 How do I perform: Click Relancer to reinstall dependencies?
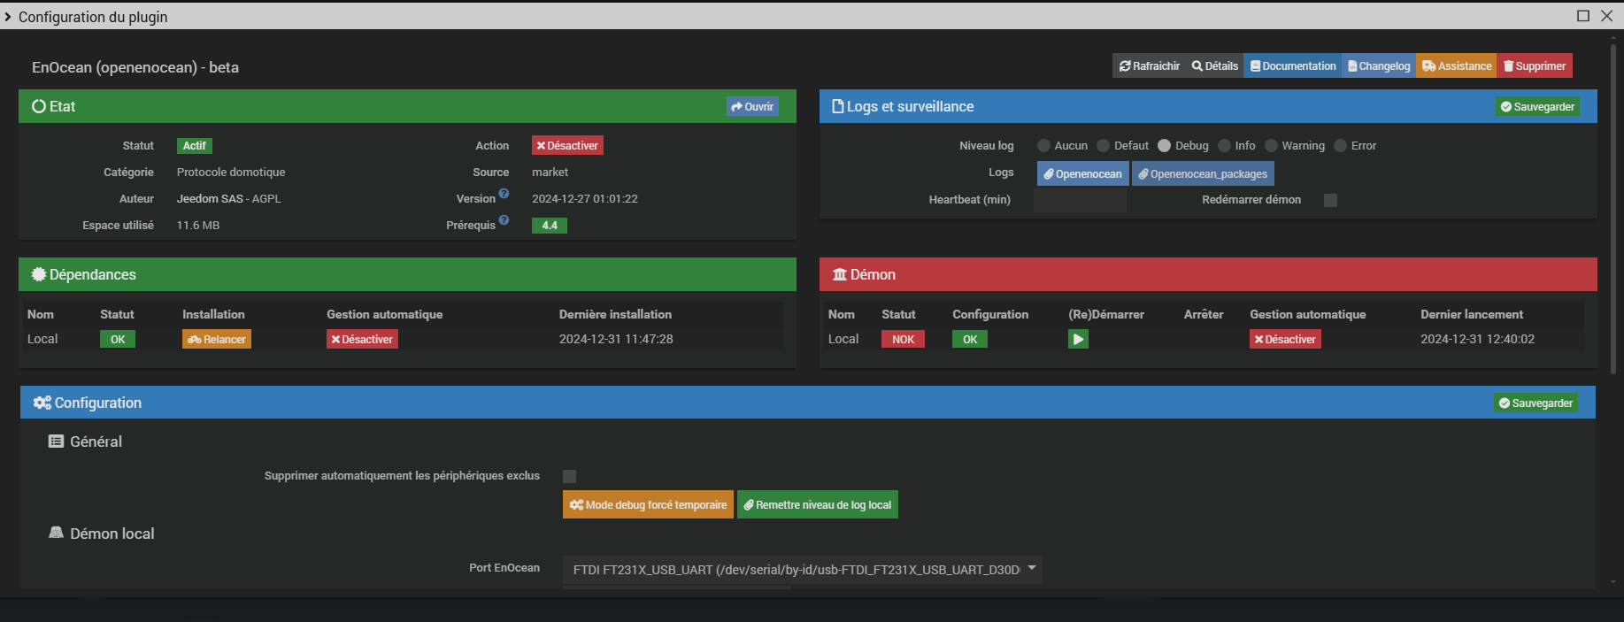(217, 339)
